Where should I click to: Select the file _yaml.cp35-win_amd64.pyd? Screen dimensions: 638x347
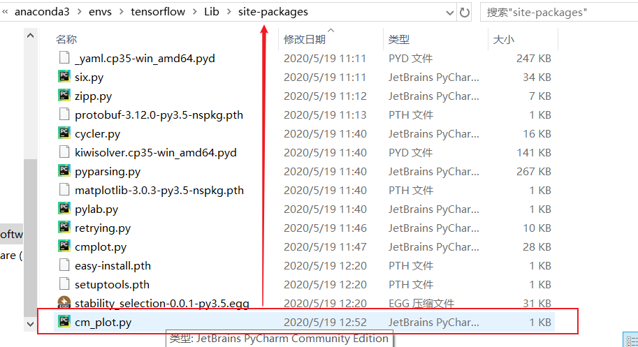pos(145,59)
